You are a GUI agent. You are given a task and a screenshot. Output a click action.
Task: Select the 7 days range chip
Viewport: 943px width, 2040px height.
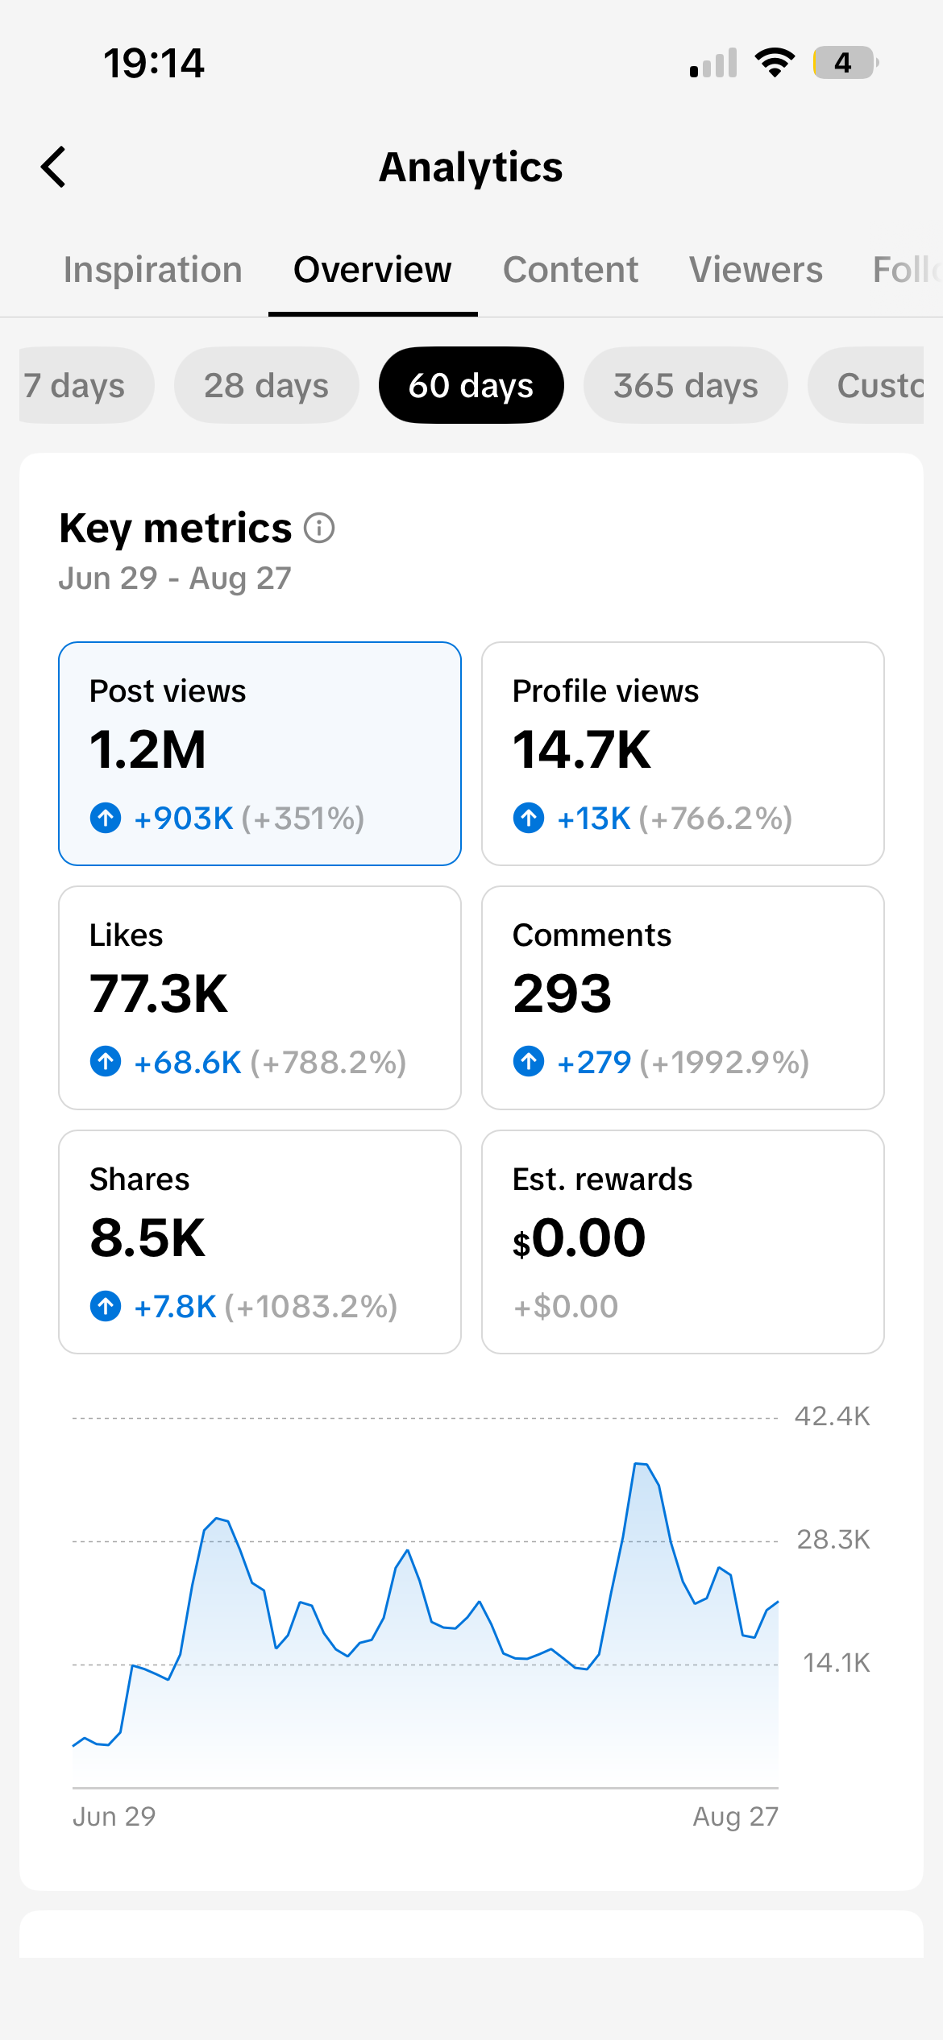(x=86, y=385)
